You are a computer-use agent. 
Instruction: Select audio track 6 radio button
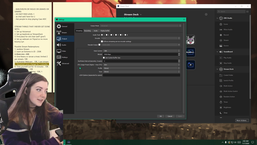pos(125,35)
